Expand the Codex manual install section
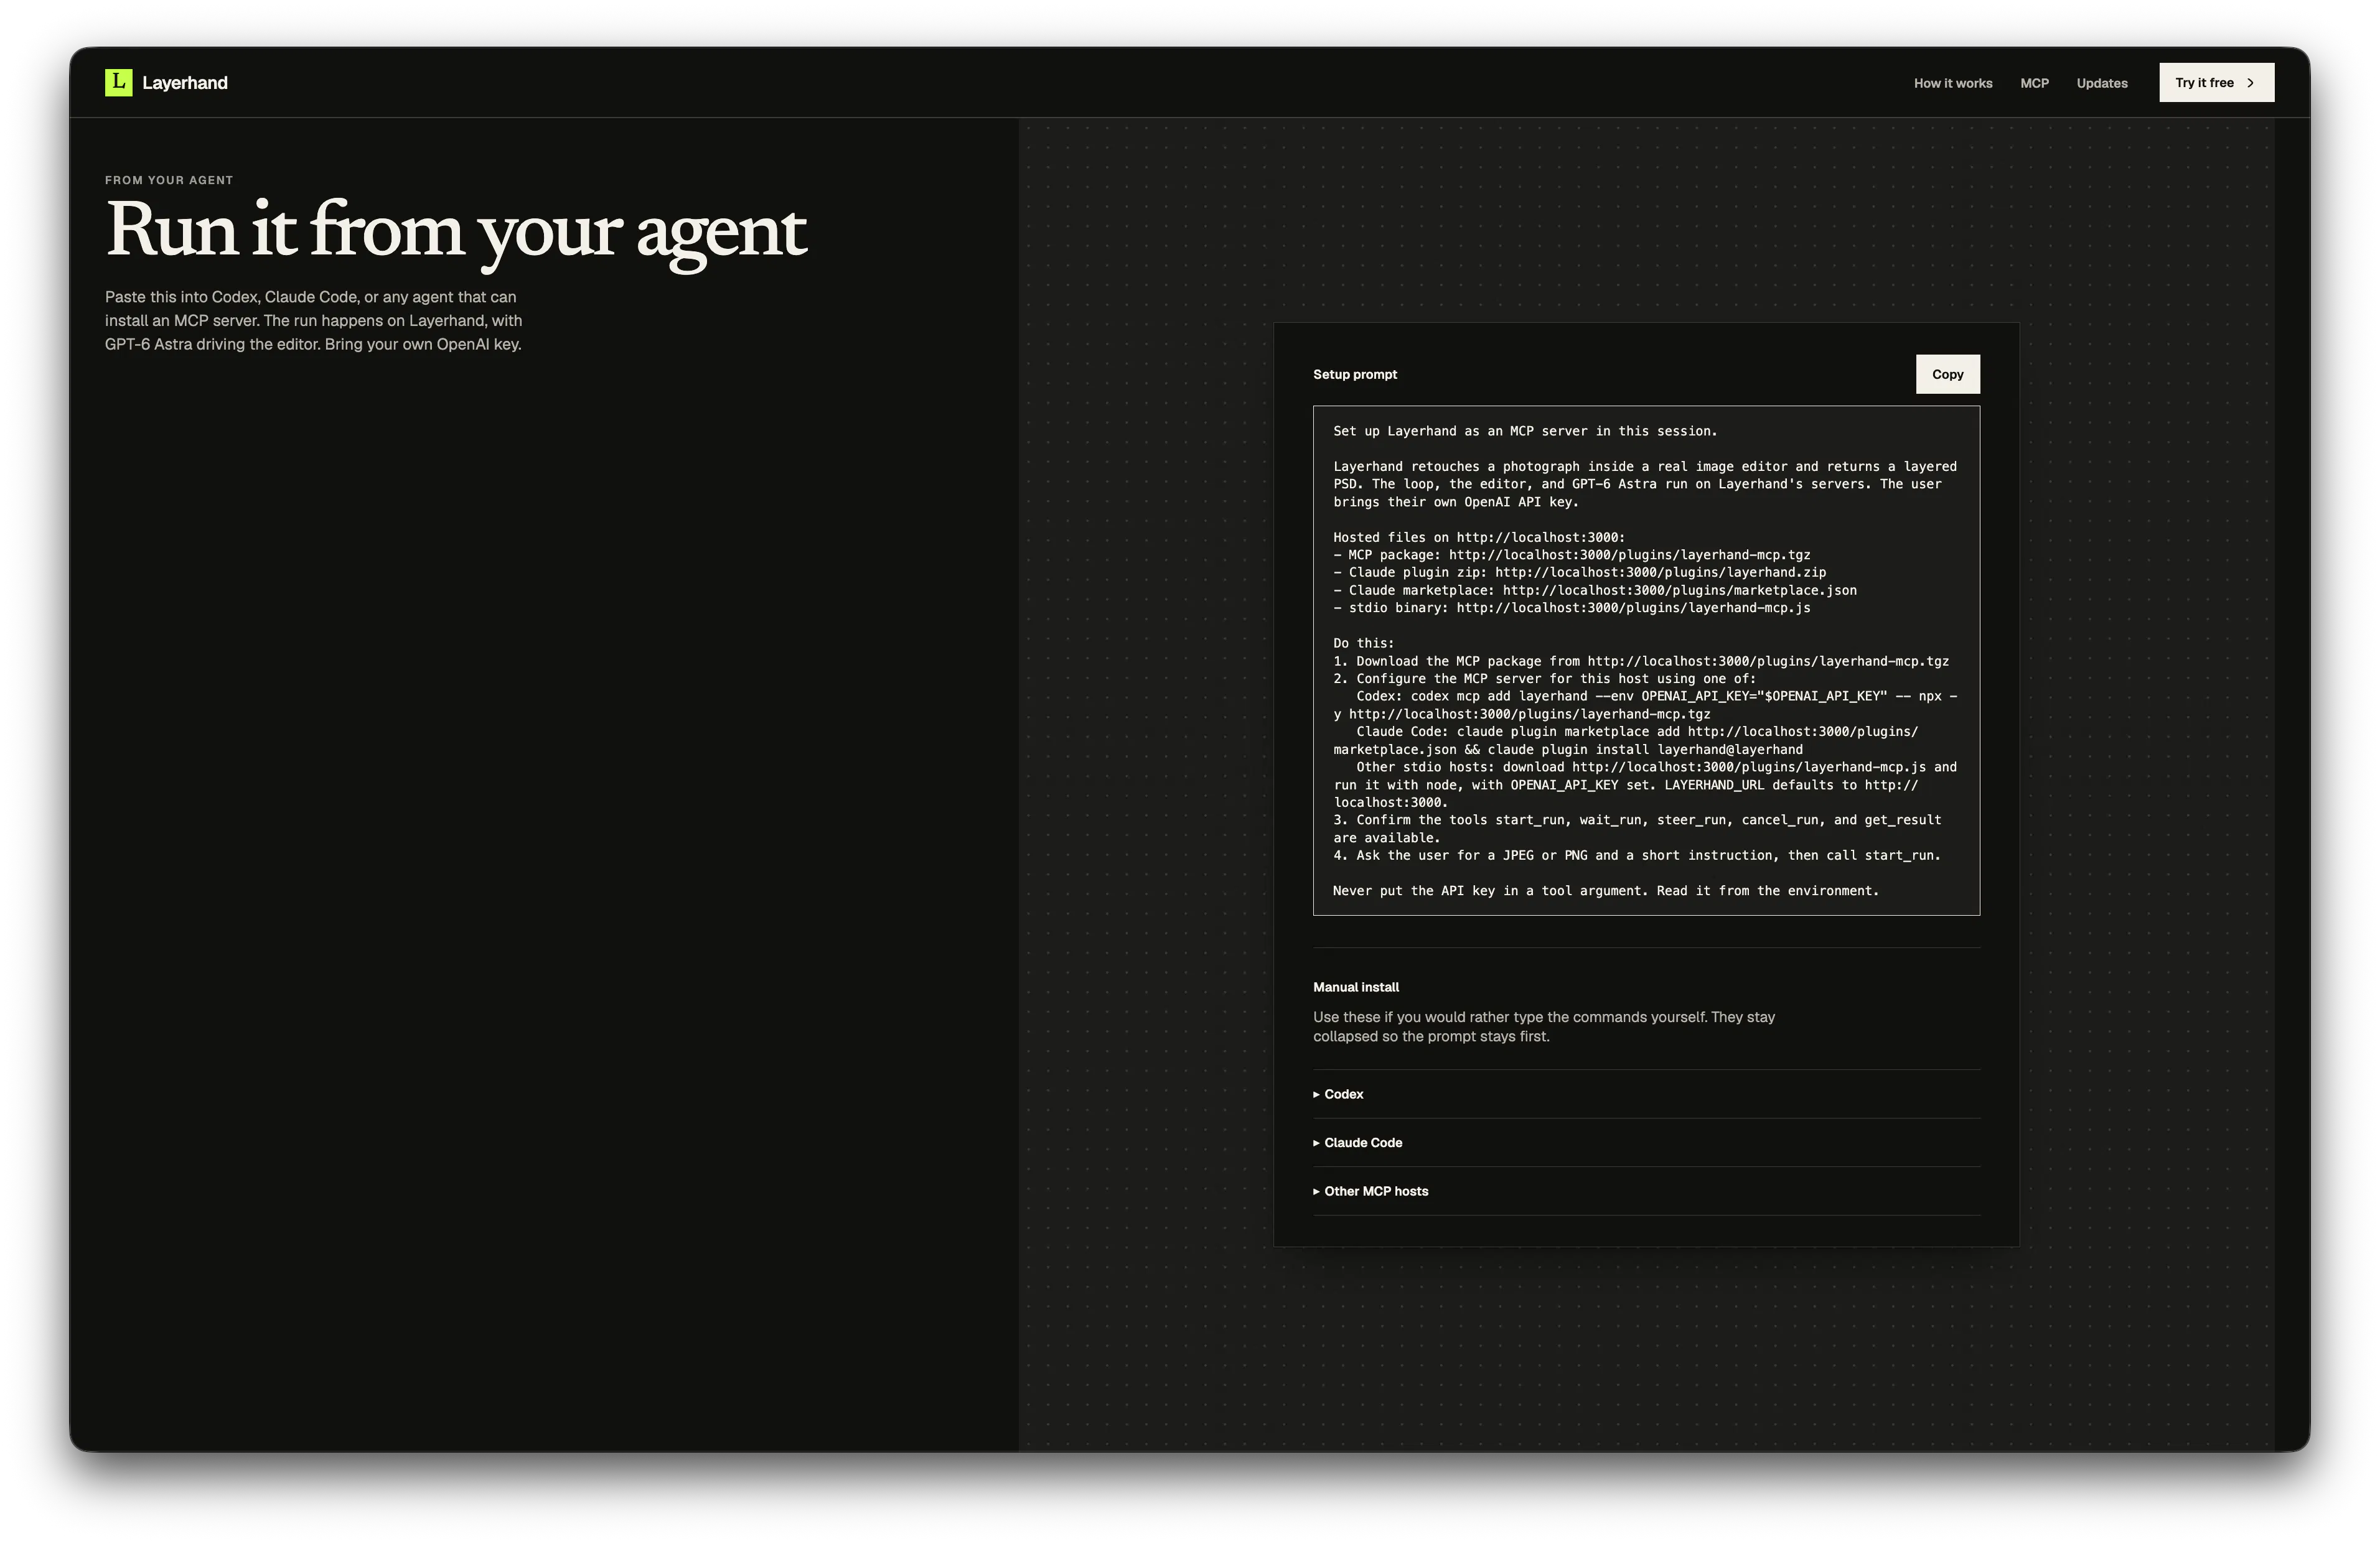The width and height of the screenshot is (2380, 1544). click(x=1646, y=1094)
